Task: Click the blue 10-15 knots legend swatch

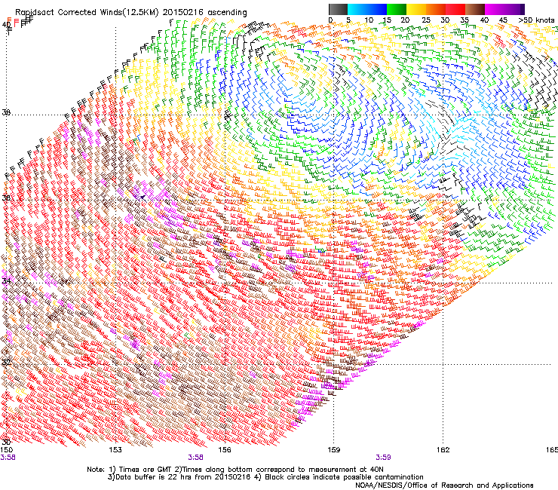Action: tap(377, 9)
